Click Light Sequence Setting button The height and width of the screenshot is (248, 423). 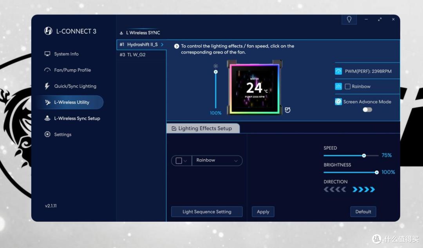[x=207, y=212]
